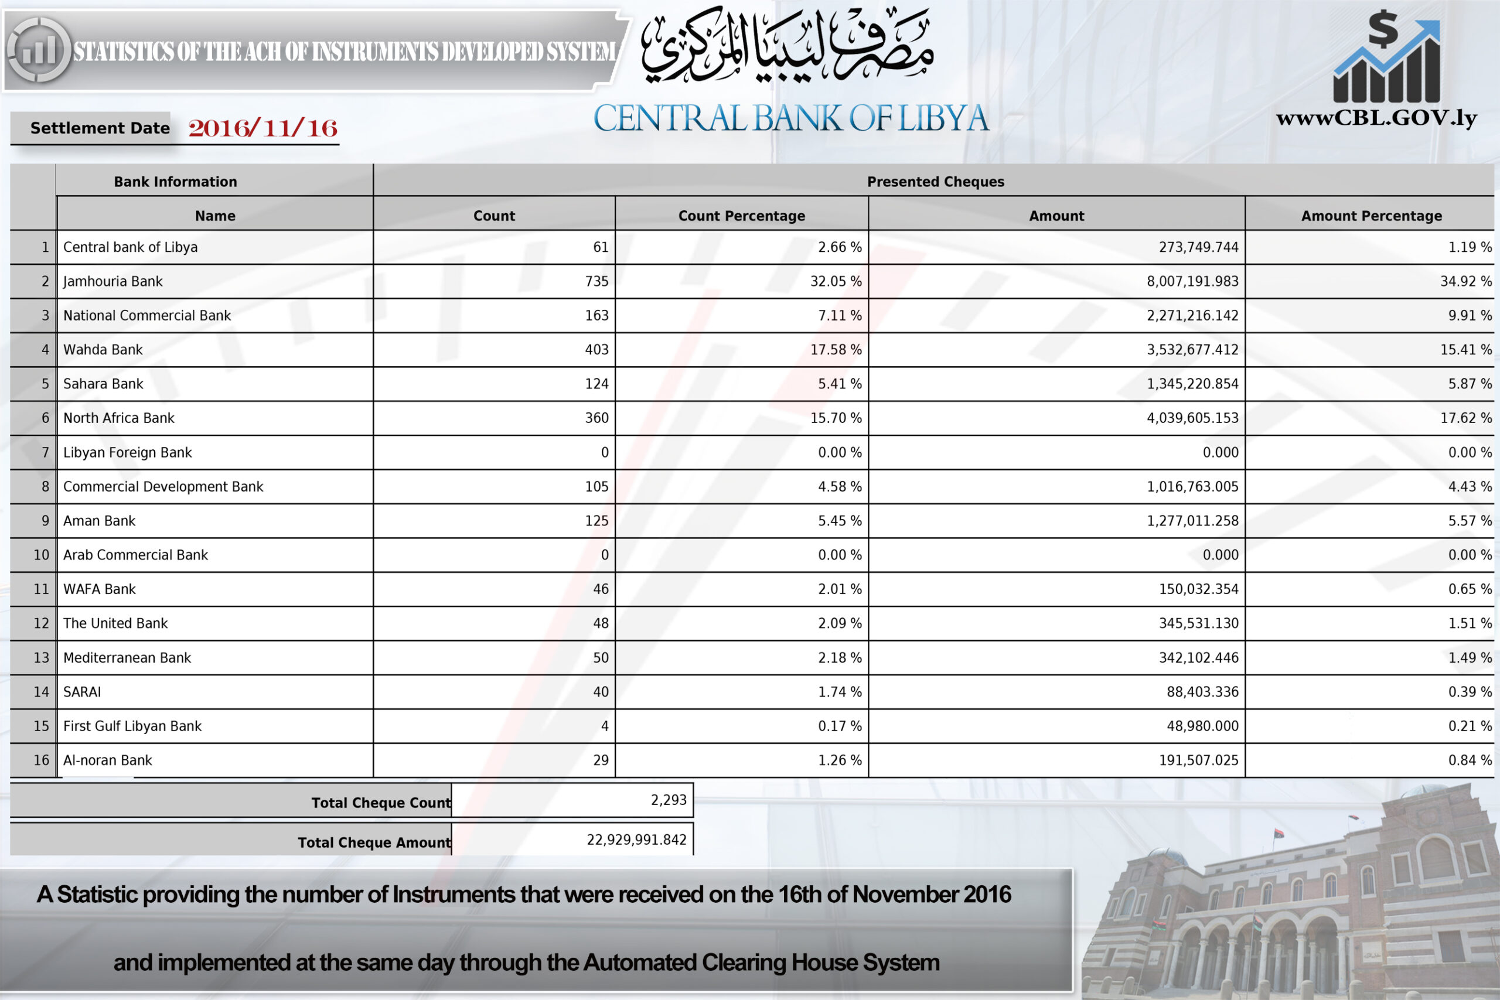Click Al-noran Bank amount 191,507.025

1198,760
